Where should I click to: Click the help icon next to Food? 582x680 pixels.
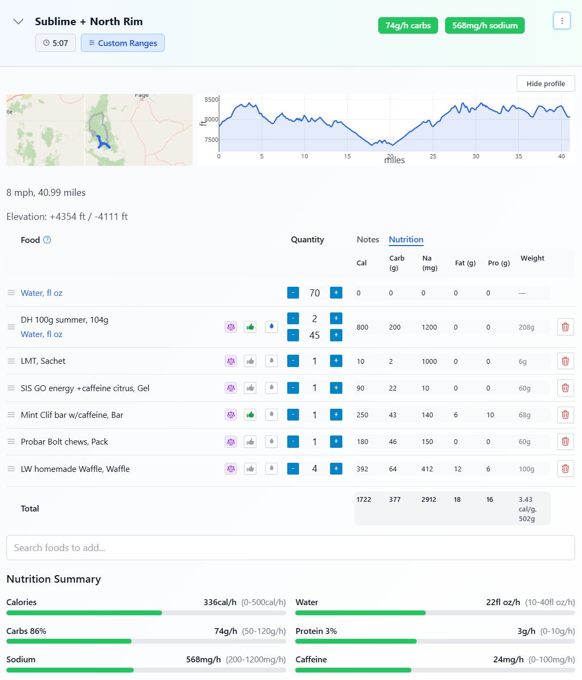tap(48, 240)
